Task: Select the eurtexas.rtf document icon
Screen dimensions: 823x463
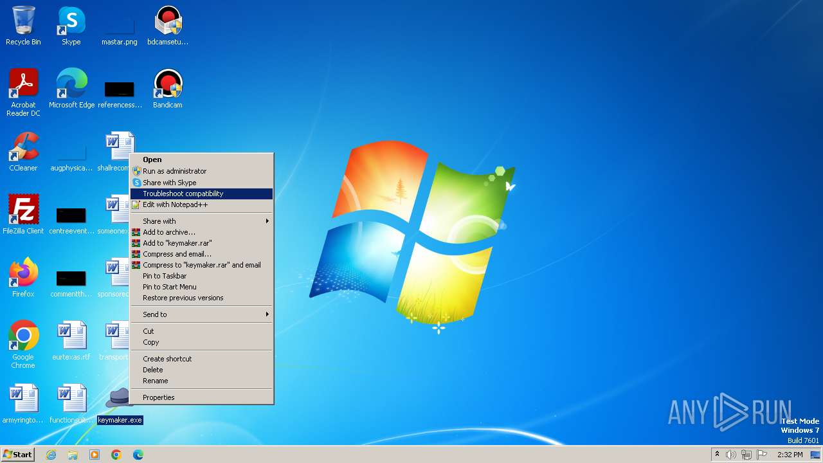Action: 71,341
